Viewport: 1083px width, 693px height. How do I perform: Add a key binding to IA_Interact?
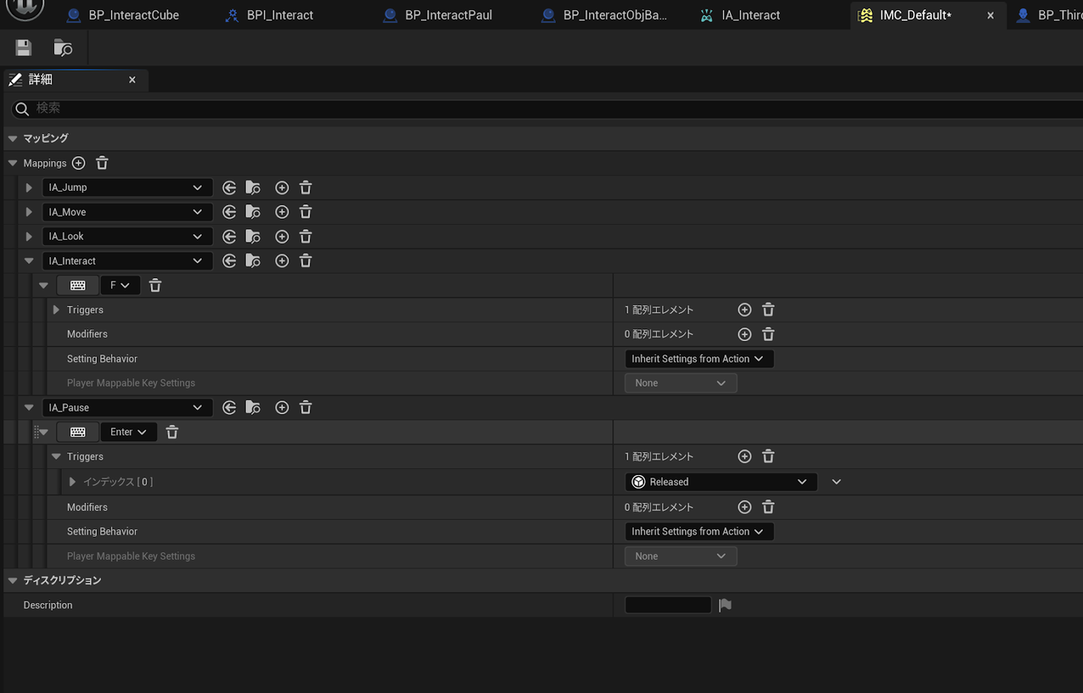coord(282,261)
